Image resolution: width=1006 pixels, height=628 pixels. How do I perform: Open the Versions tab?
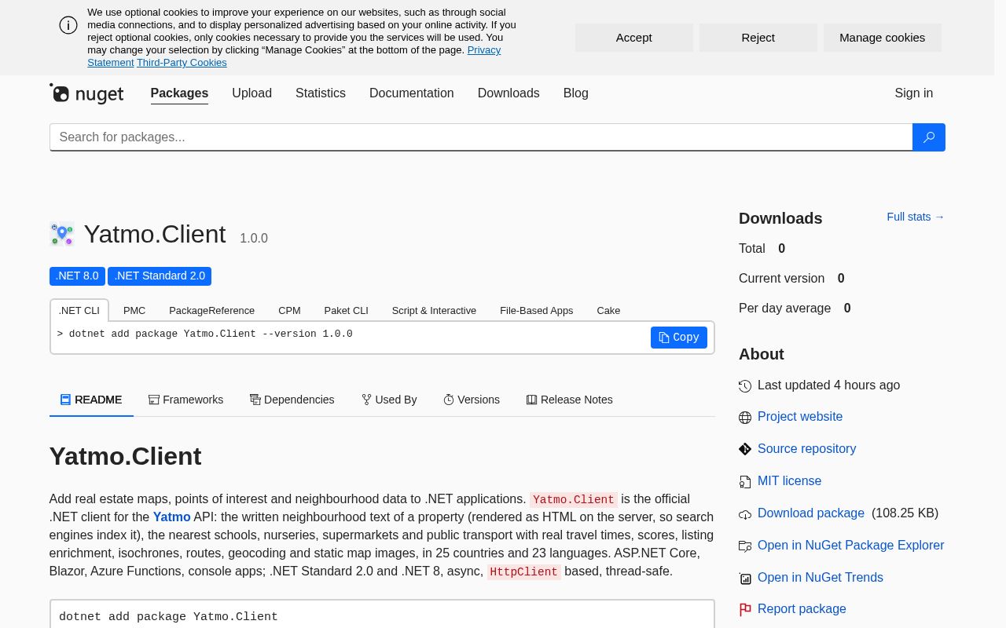472,400
